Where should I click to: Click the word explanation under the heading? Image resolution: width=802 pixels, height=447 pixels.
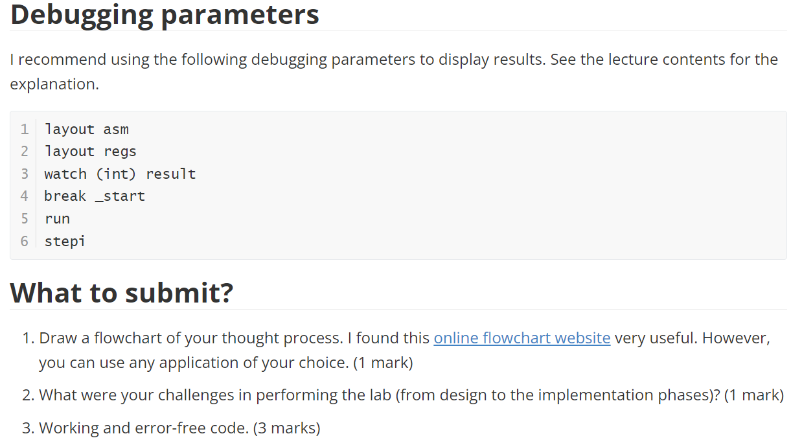pos(54,84)
